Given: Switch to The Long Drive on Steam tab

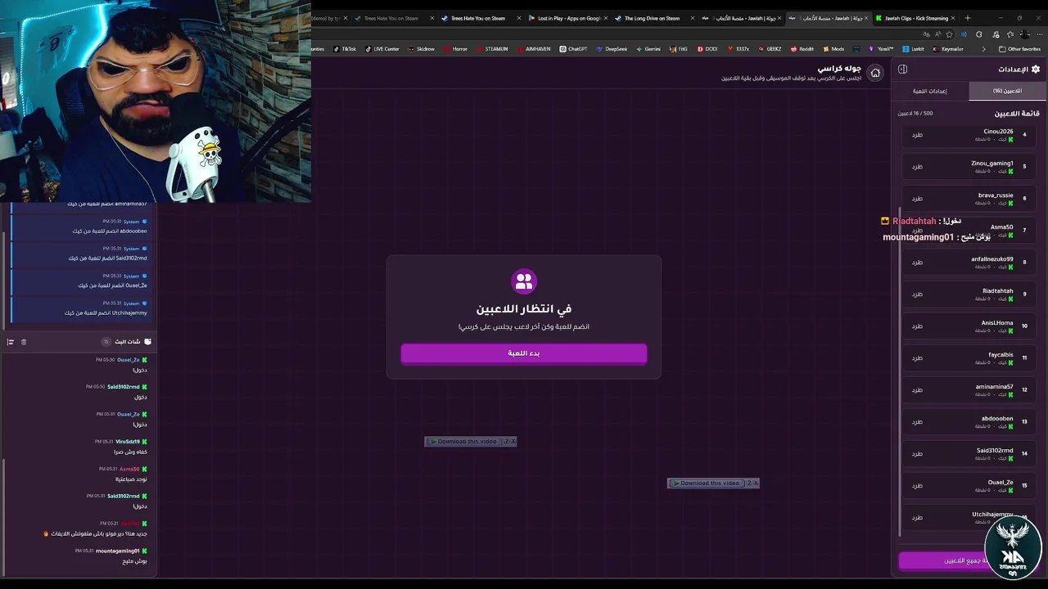Looking at the screenshot, I should [652, 18].
